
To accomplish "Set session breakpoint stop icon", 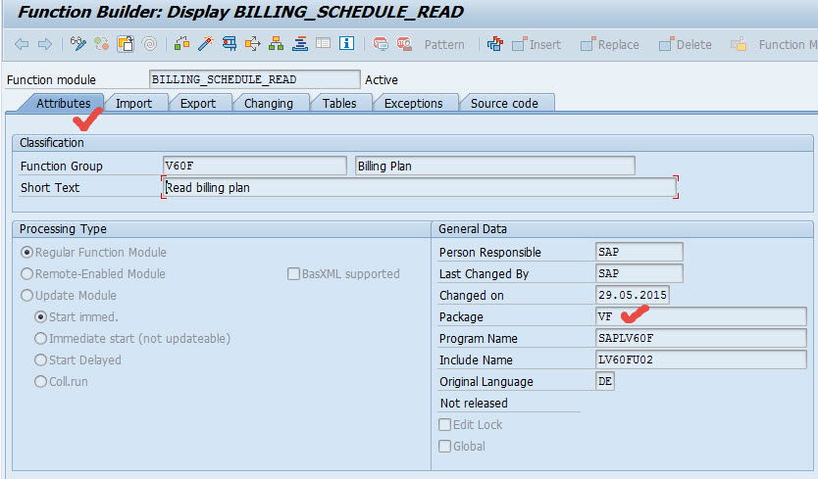I will [381, 44].
